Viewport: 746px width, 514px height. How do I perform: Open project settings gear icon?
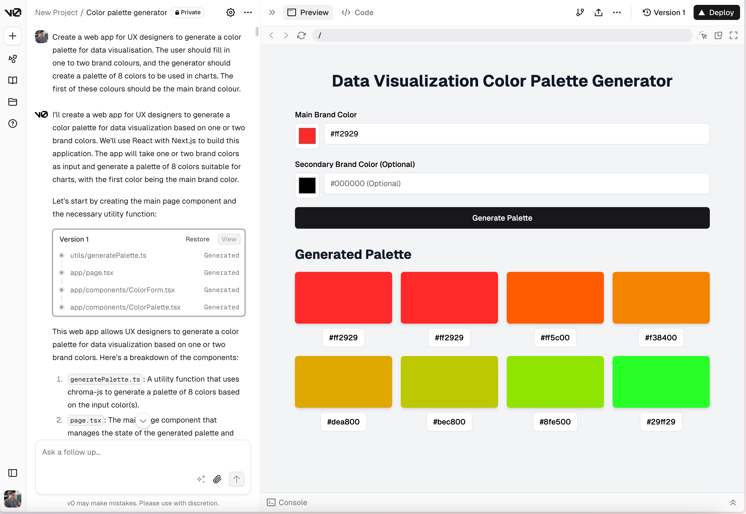click(x=231, y=13)
